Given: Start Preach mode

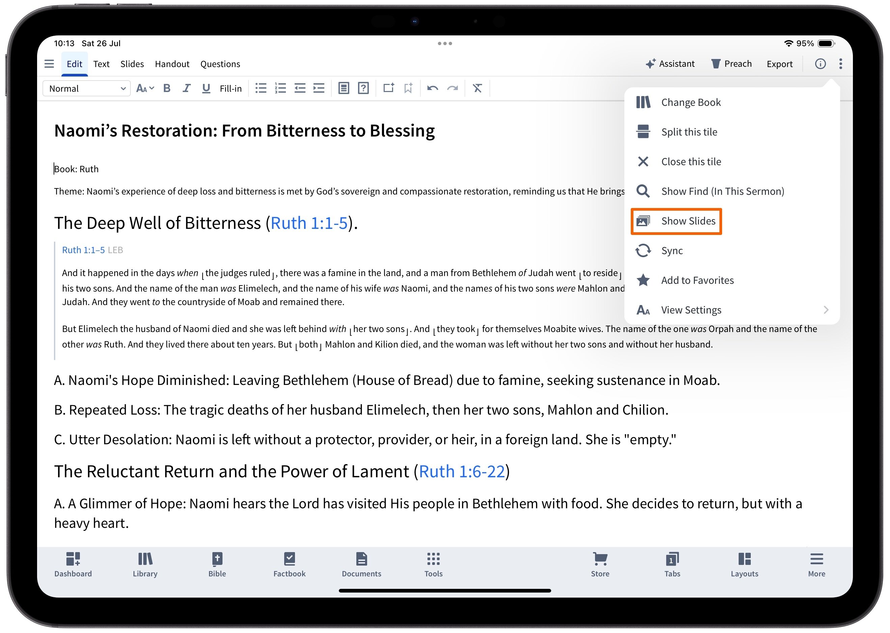Looking at the screenshot, I should (731, 64).
